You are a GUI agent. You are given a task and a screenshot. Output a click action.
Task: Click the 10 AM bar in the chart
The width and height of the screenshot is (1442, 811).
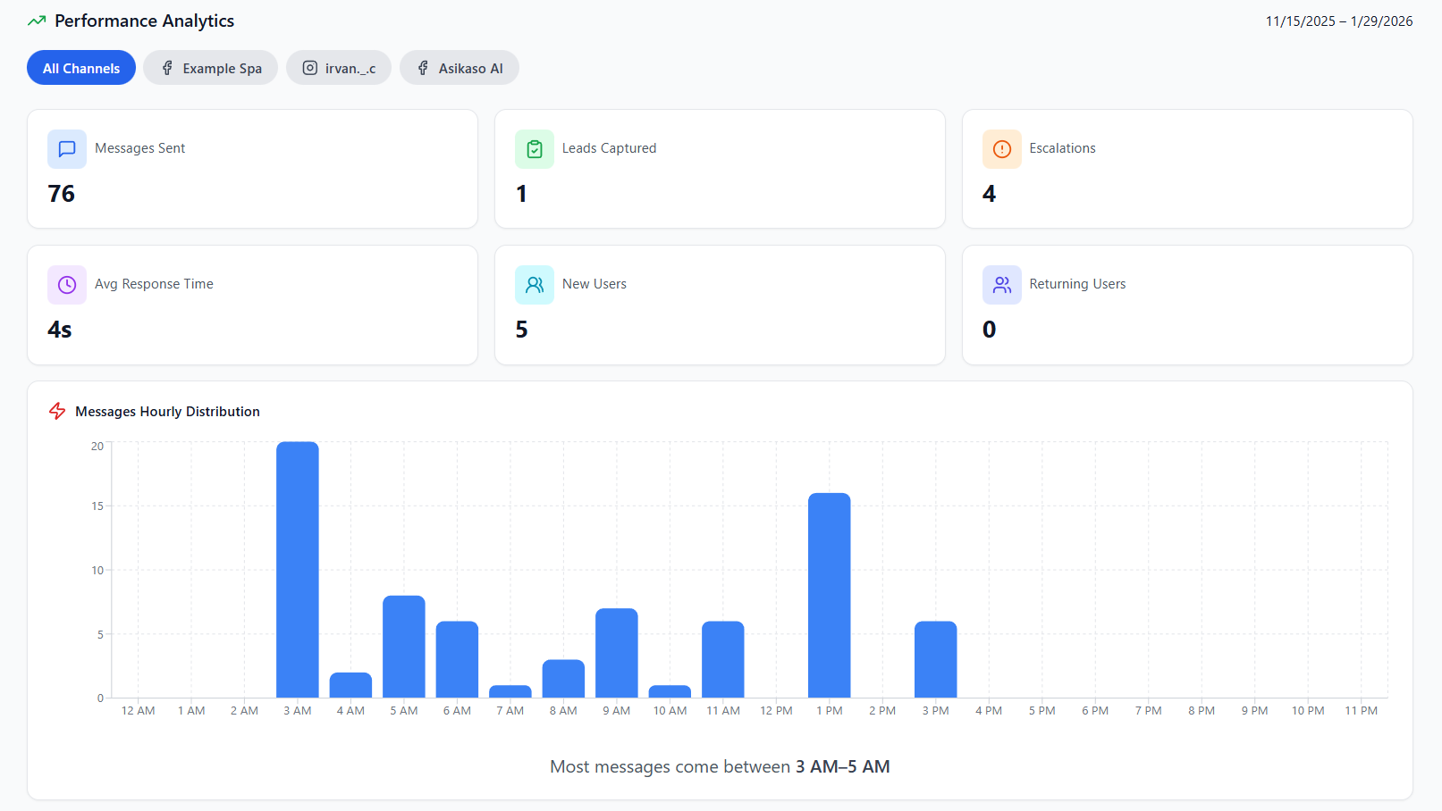(x=670, y=691)
